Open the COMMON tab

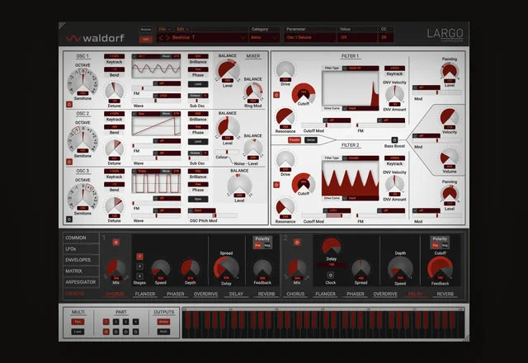(x=81, y=238)
